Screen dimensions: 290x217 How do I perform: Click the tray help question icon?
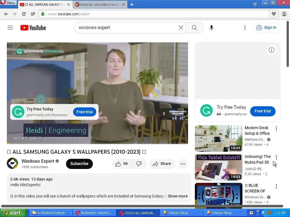pos(251,213)
